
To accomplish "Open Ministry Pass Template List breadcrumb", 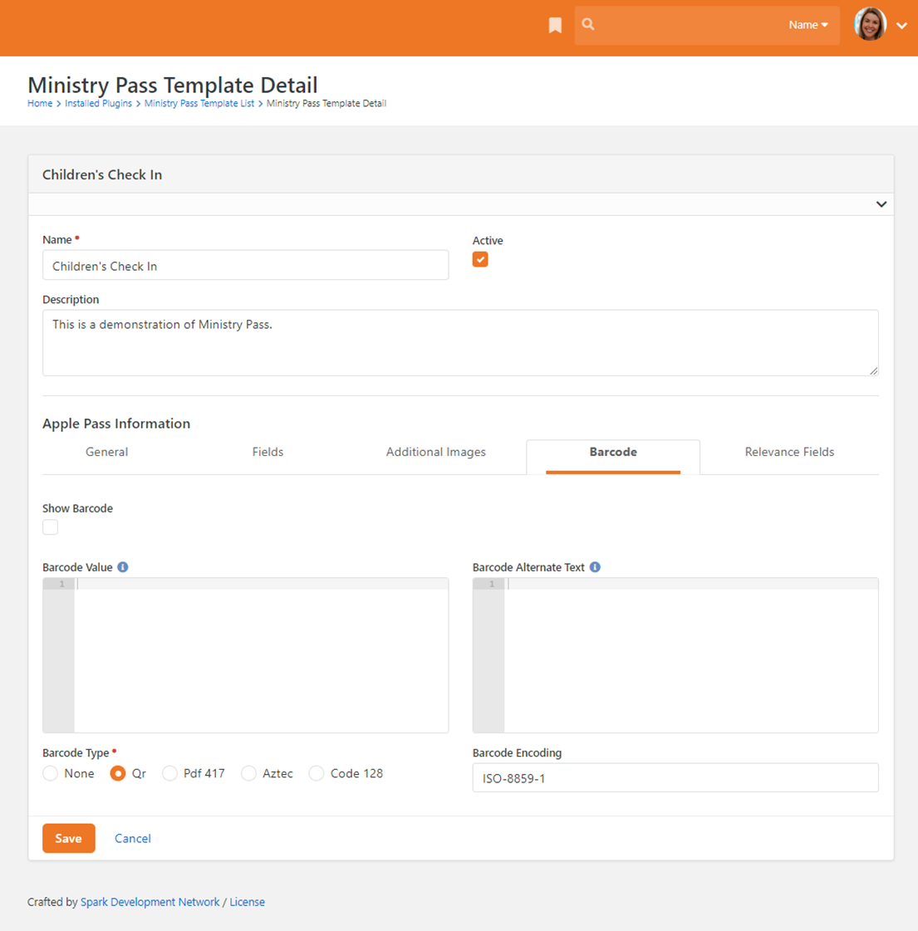I will click(199, 104).
